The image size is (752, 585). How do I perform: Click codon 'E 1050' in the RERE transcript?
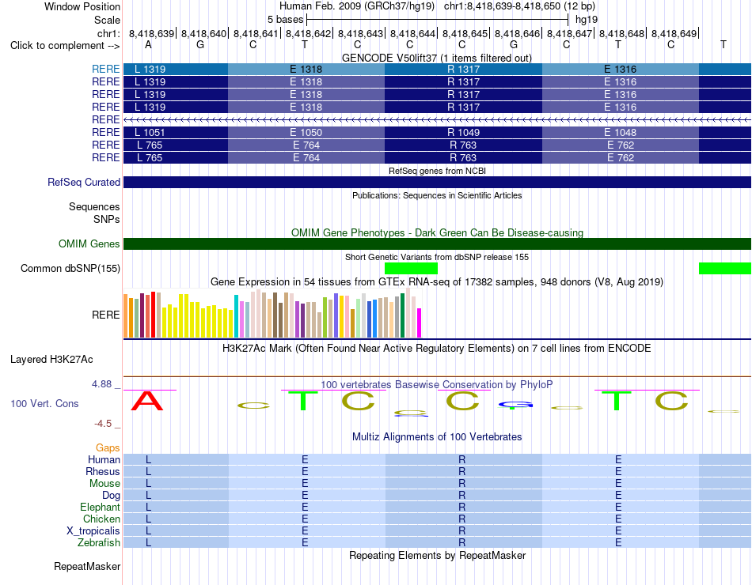click(x=306, y=132)
